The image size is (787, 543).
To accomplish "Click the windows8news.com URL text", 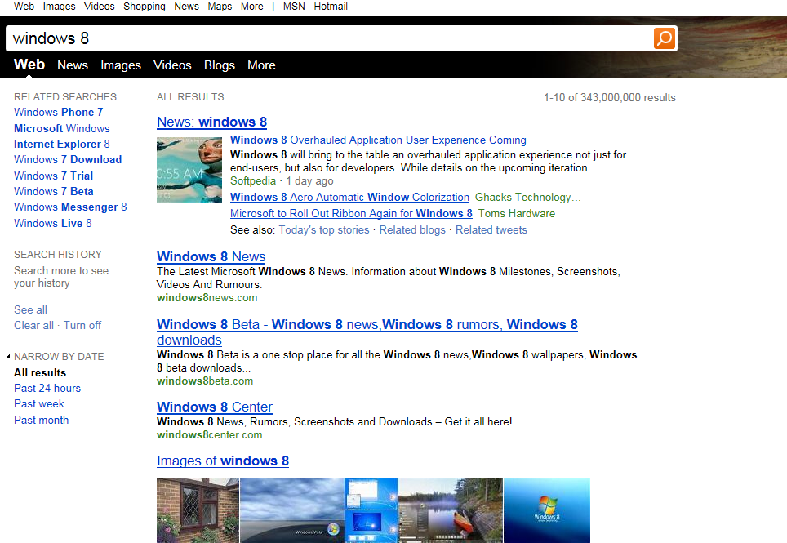I will tap(207, 297).
